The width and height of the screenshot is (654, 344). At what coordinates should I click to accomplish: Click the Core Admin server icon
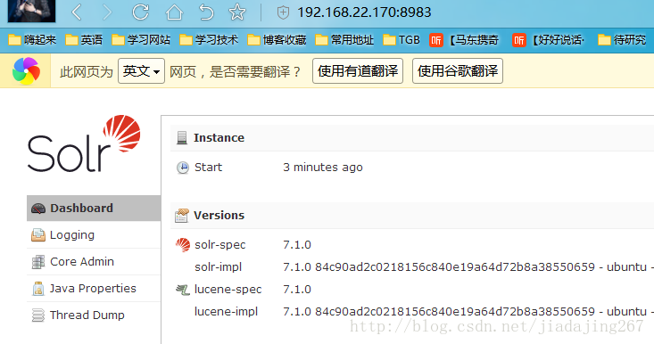pos(38,262)
